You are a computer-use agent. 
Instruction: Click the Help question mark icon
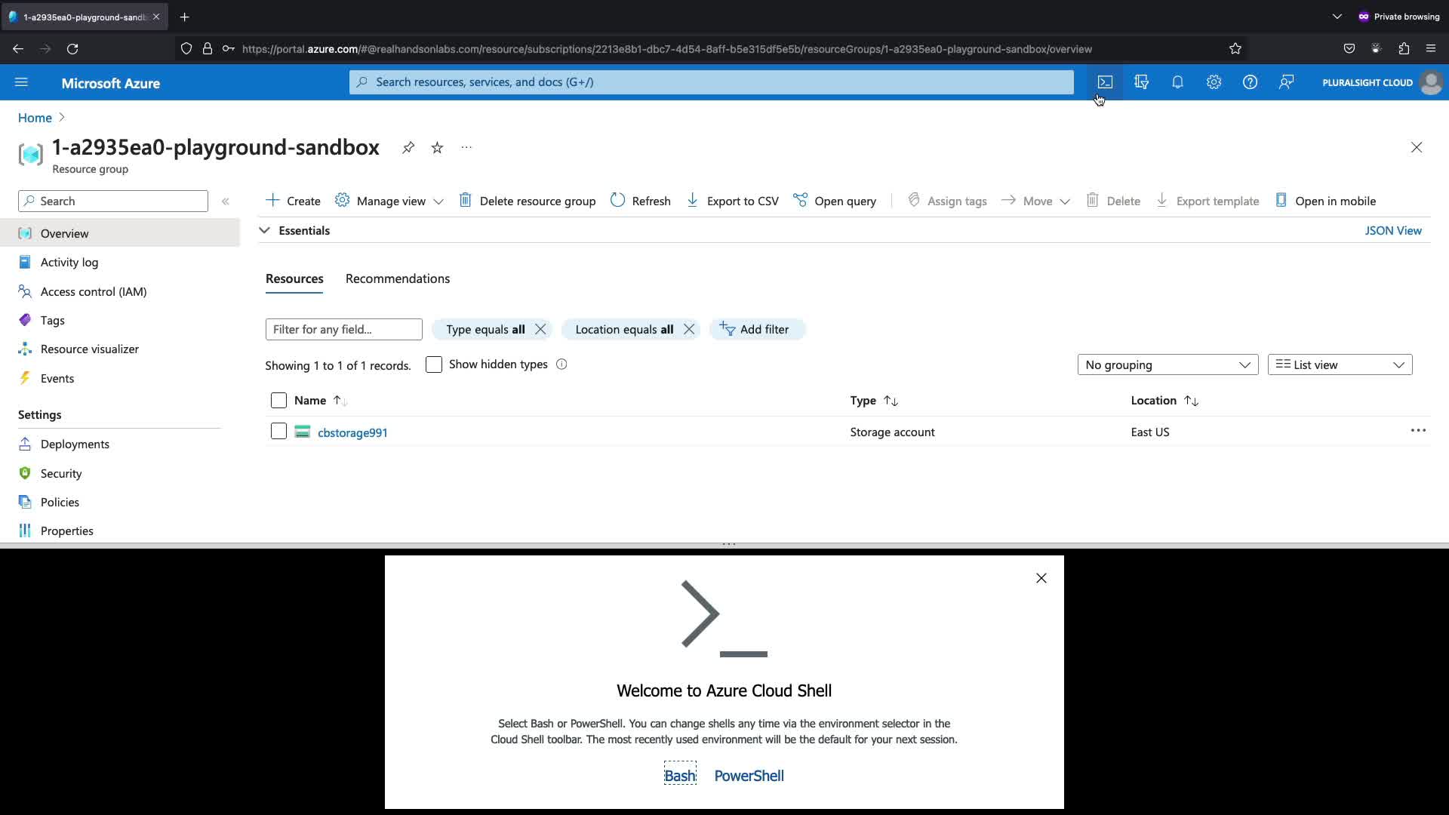[x=1250, y=82]
